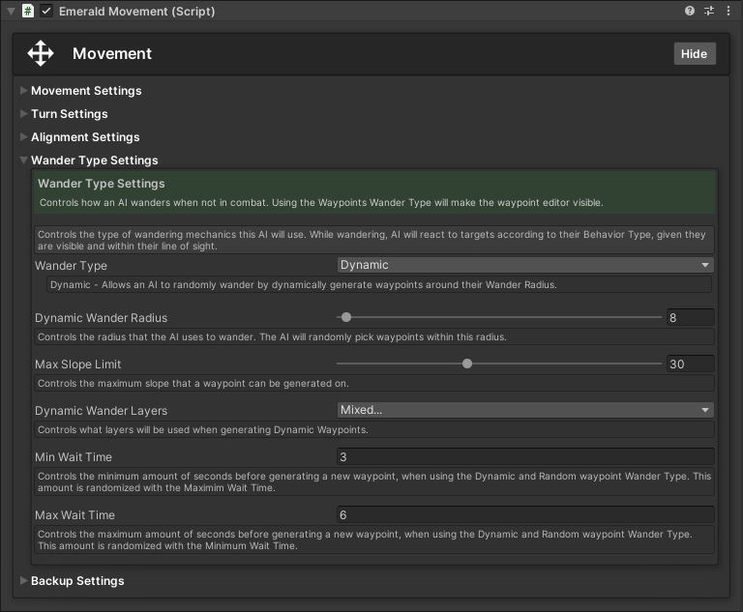
Task: Click the Emerald Movement script icon
Action: click(28, 11)
